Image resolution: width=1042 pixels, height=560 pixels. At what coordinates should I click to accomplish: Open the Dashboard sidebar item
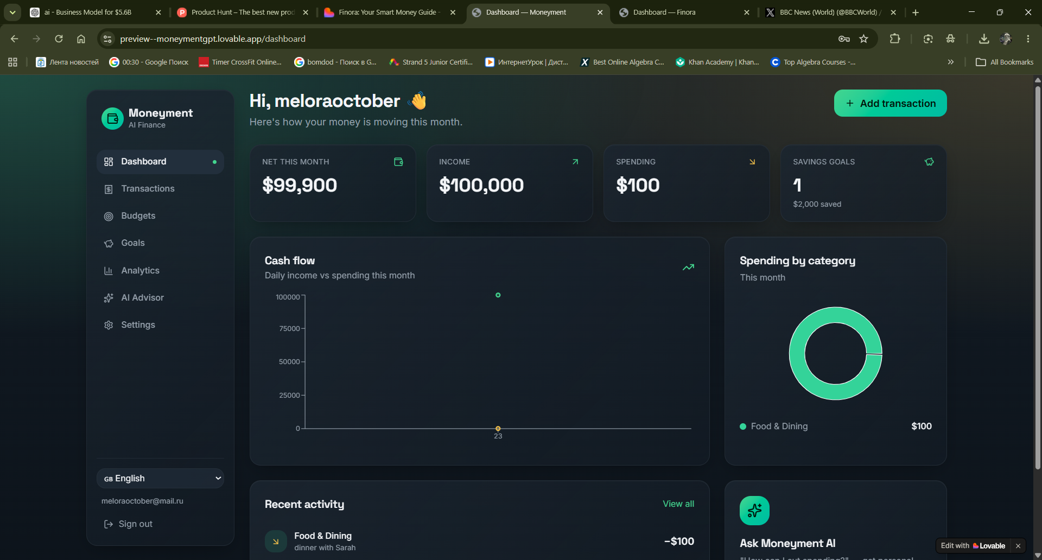(x=160, y=162)
